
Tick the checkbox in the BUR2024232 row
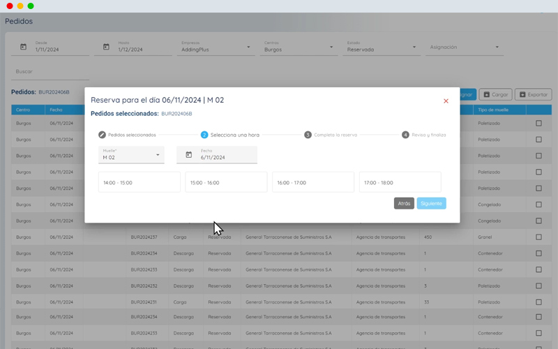click(x=538, y=286)
